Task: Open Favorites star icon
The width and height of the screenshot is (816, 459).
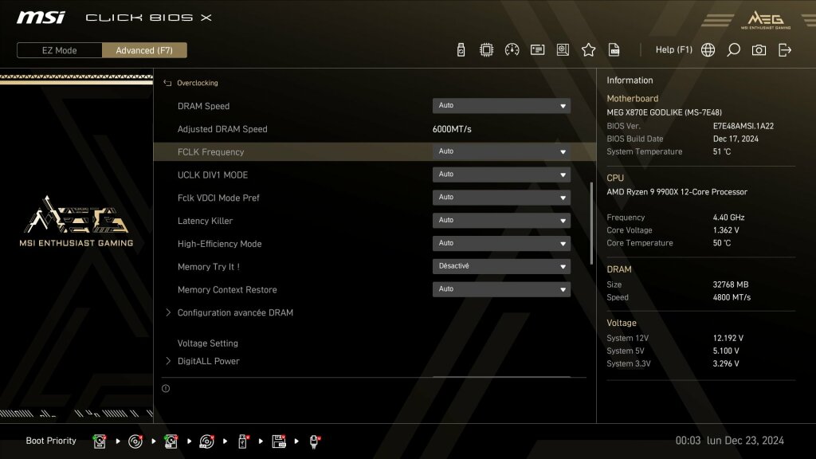Action: 588,50
